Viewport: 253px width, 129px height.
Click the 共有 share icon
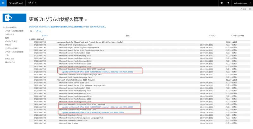click(x=243, y=9)
